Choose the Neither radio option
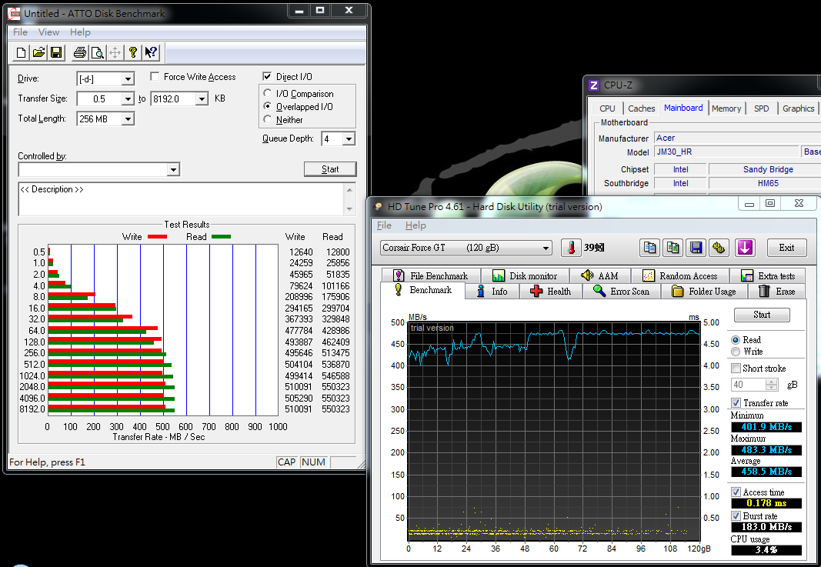This screenshot has height=567, width=821. (x=268, y=119)
